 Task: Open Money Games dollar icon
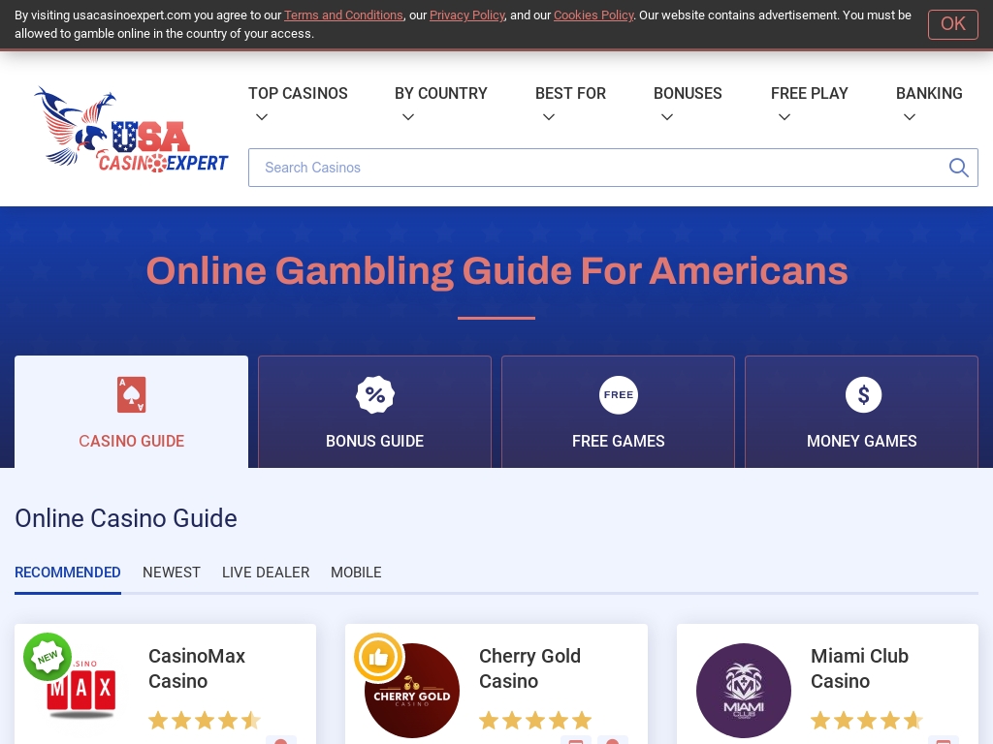pos(863,395)
